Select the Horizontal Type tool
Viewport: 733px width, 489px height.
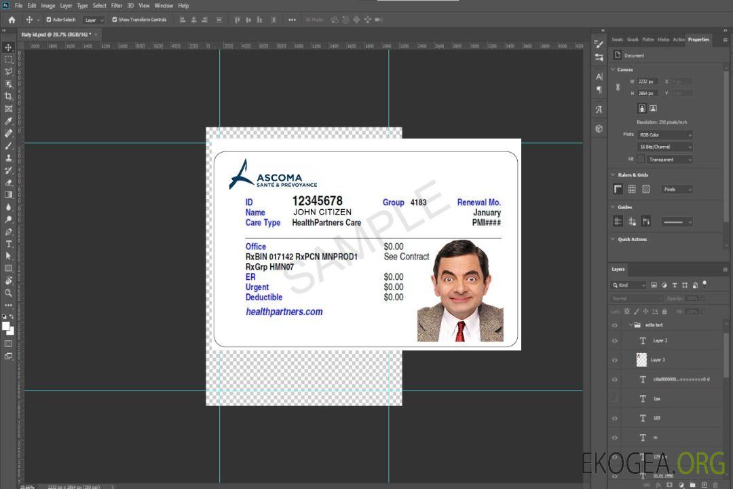9,244
